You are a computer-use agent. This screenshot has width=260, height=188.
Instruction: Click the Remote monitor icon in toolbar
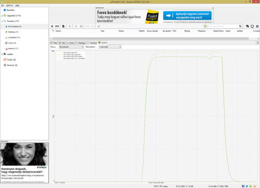point(252,26)
